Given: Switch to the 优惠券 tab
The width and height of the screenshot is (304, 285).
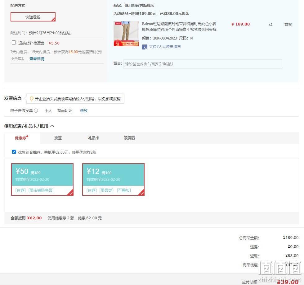Looking at the screenshot, I should [x=20, y=138].
